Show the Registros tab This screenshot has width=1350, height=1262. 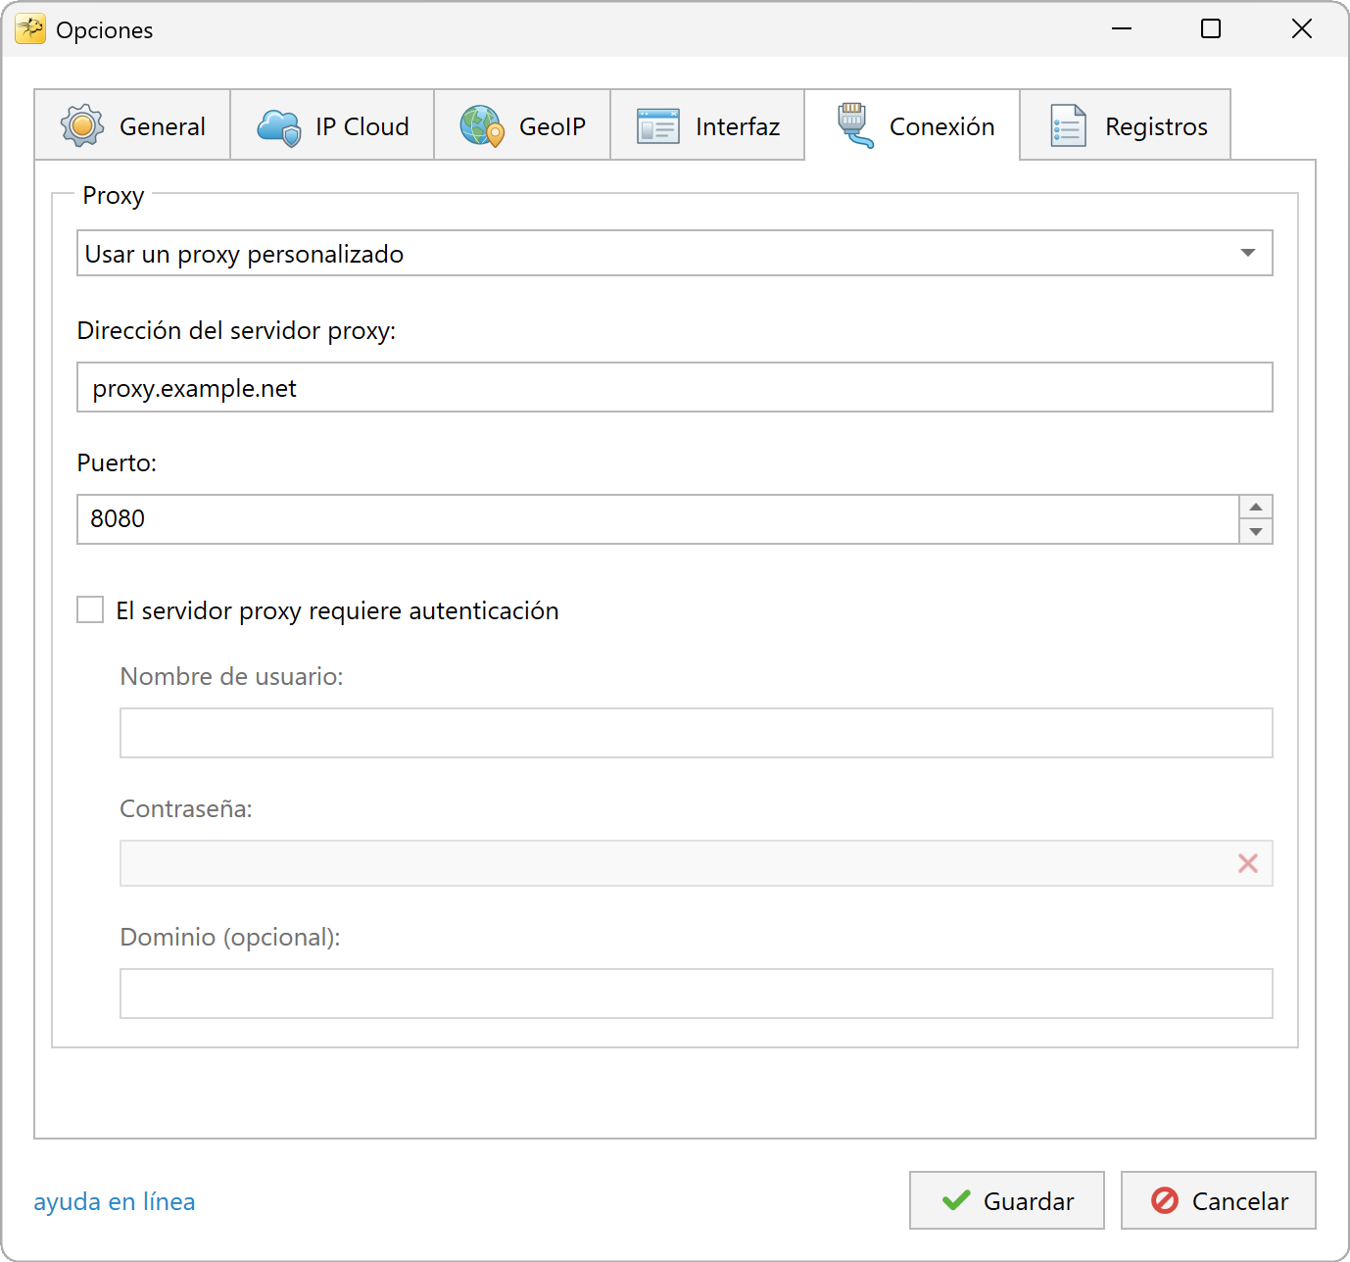click(1126, 125)
